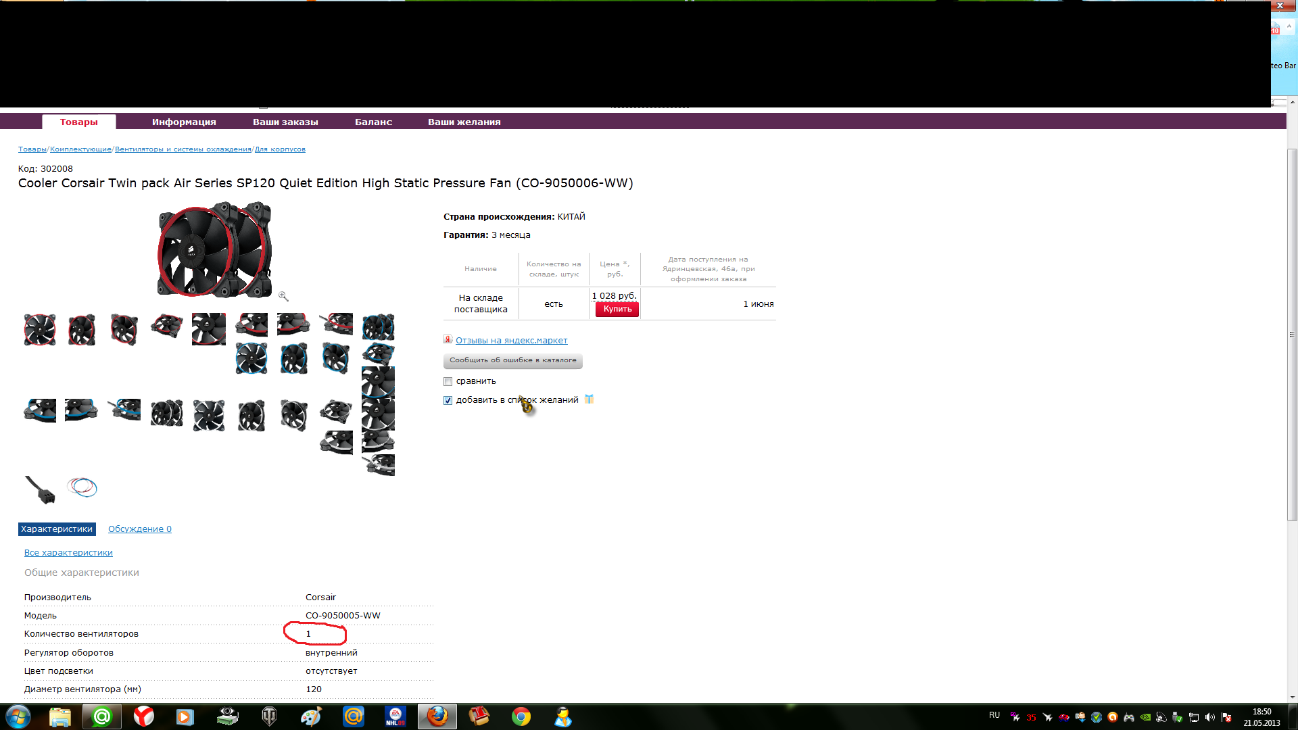The height and width of the screenshot is (730, 1298).
Task: Select the 'Характеристики' tab
Action: (x=57, y=529)
